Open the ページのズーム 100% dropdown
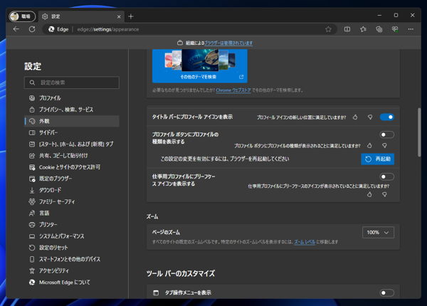 tap(378, 233)
